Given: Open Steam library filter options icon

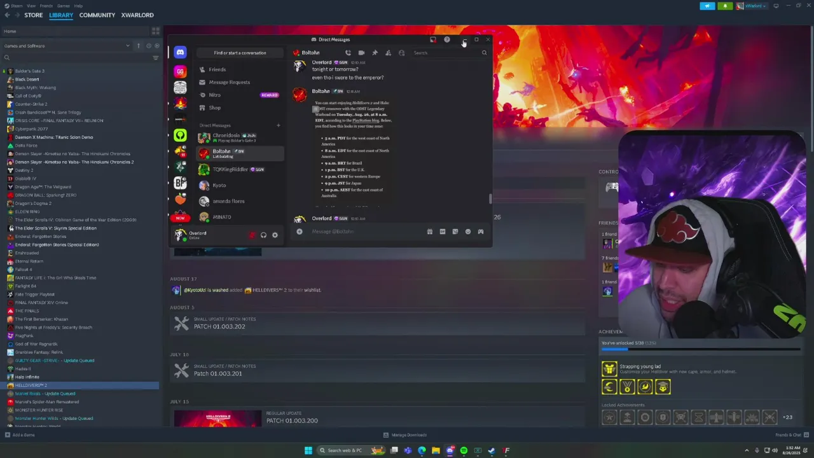Looking at the screenshot, I should (155, 58).
